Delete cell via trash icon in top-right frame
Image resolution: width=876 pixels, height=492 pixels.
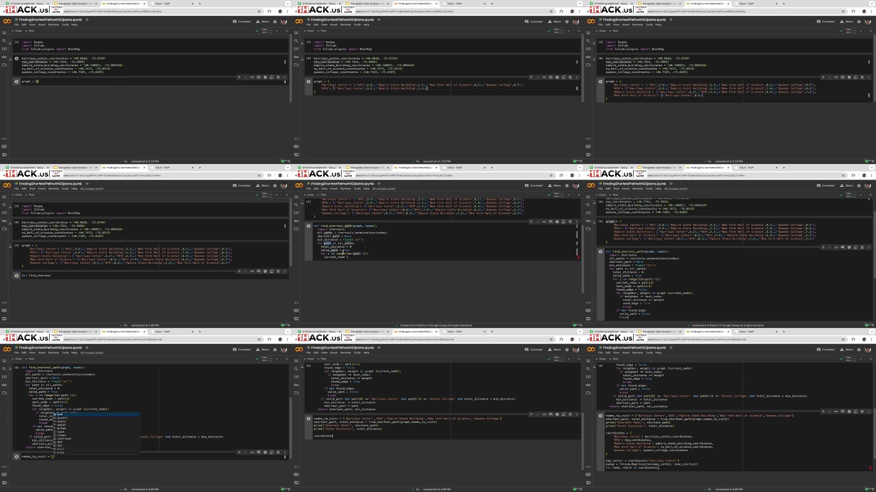[x=862, y=77]
